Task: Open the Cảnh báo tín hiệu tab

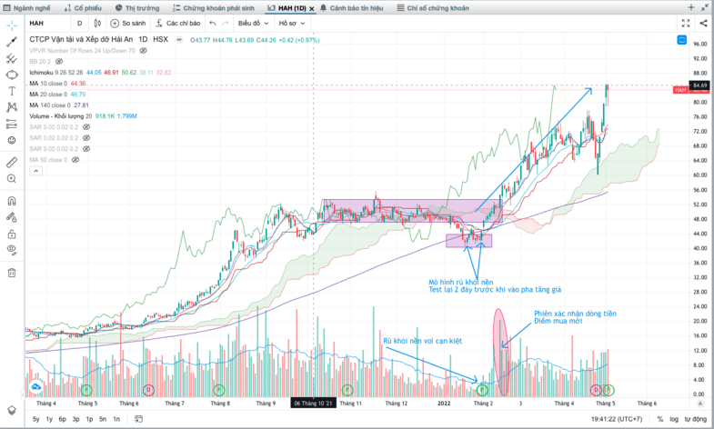Action: point(351,8)
